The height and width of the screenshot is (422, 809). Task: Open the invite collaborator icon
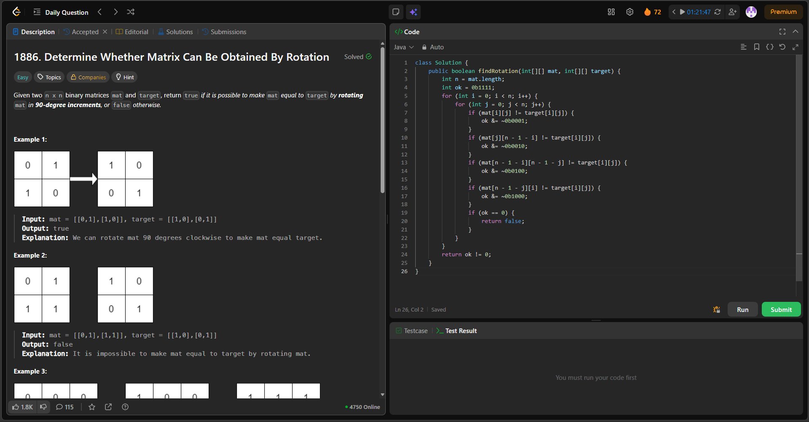pyautogui.click(x=732, y=12)
